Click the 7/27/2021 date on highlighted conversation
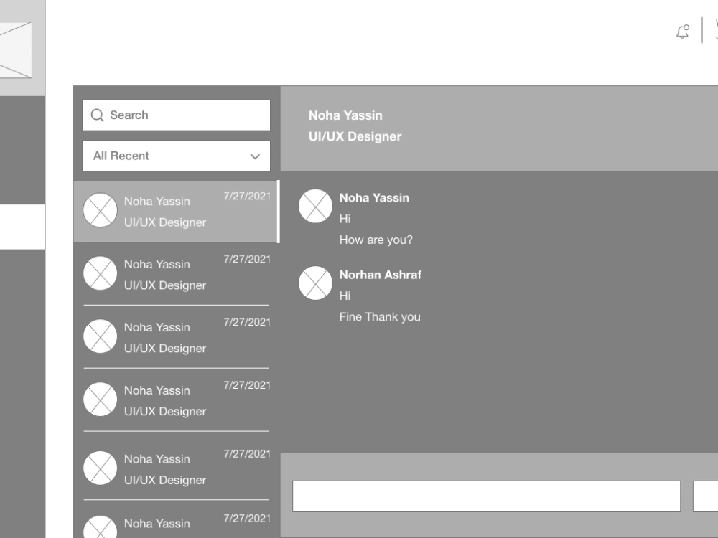Image resolution: width=718 pixels, height=538 pixels. 247,196
